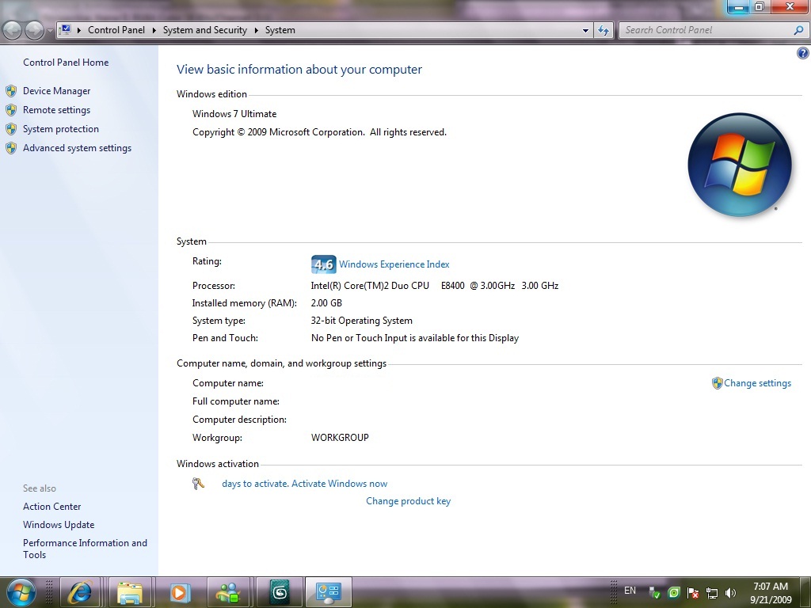Click the '2.00 GB' memory value
Viewport: 811px width, 608px height.
pyautogui.click(x=326, y=303)
